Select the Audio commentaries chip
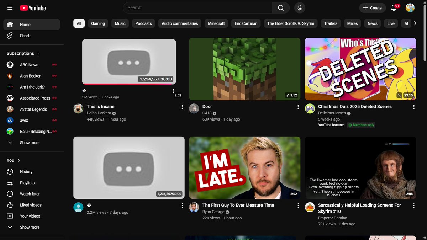Image resolution: width=427 pixels, height=240 pixels. coord(180,23)
